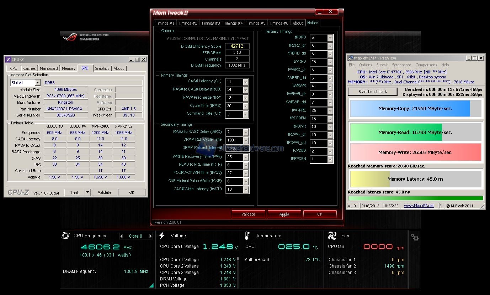Click the Start benchmark button
Viewport: 490px width, 295px height.
tap(372, 92)
